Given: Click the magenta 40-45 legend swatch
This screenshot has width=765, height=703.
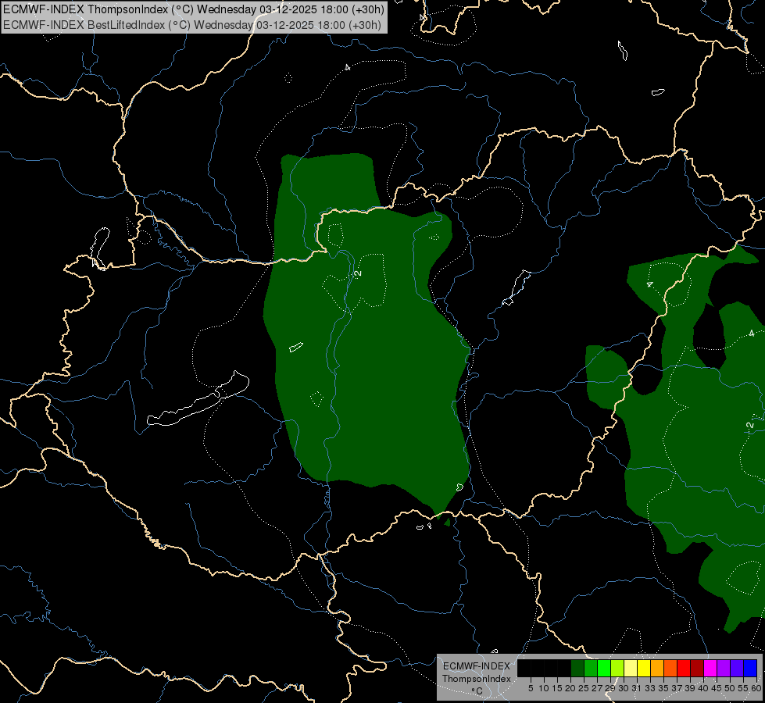Looking at the screenshot, I should (710, 668).
